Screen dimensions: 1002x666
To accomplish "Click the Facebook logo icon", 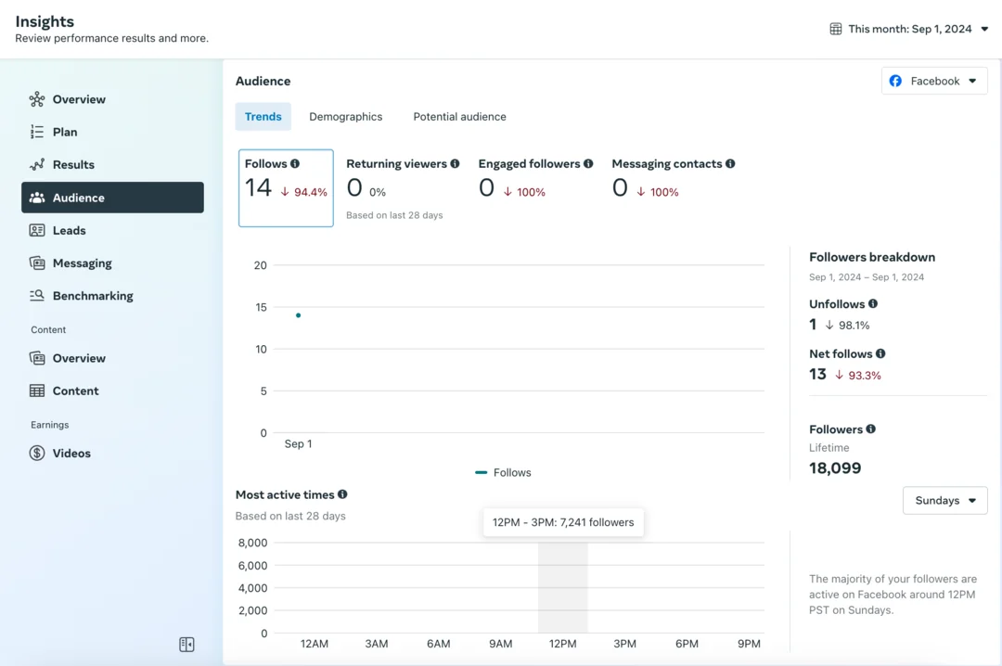I will (x=895, y=82).
